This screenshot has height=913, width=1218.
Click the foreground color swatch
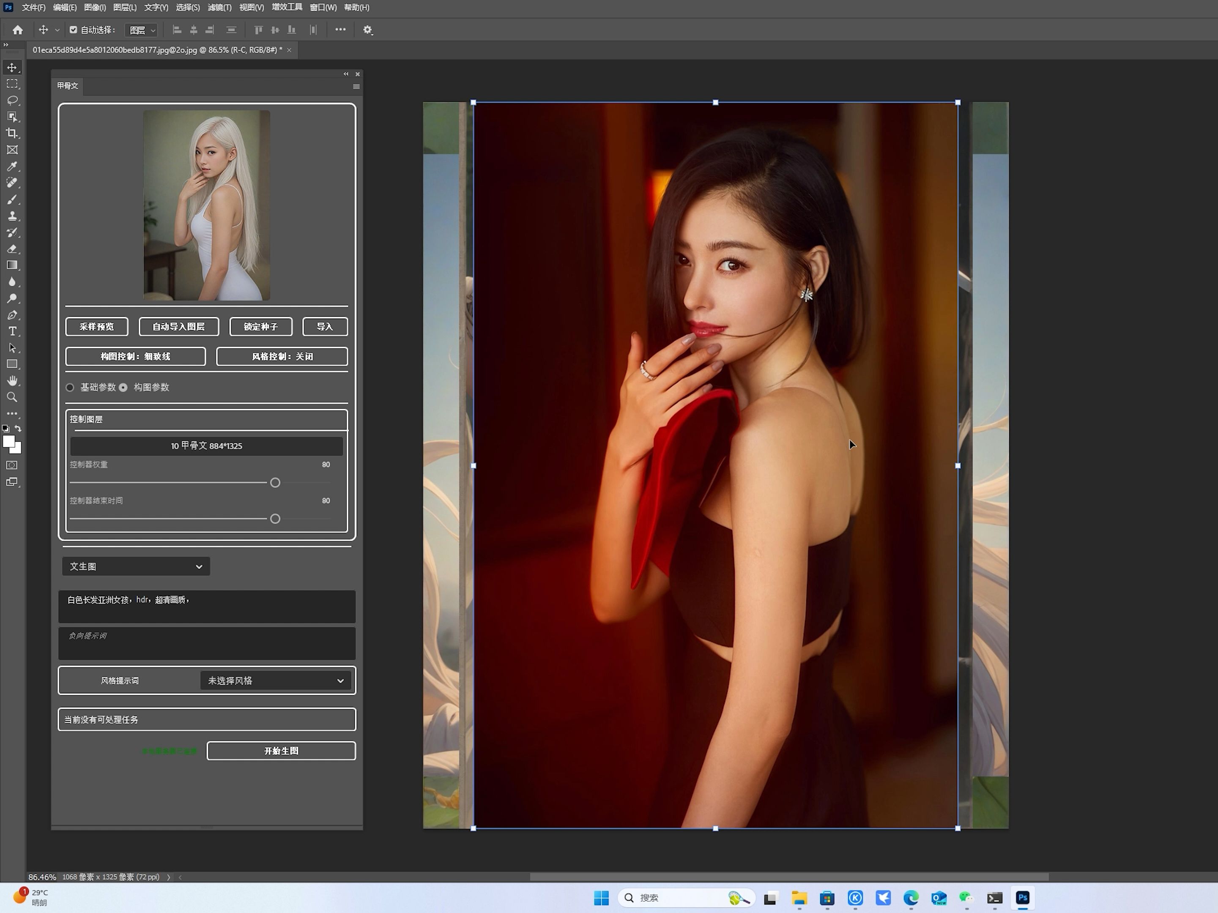tap(8, 442)
